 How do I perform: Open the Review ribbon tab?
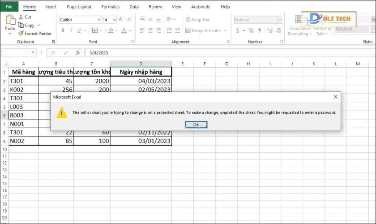155,7
